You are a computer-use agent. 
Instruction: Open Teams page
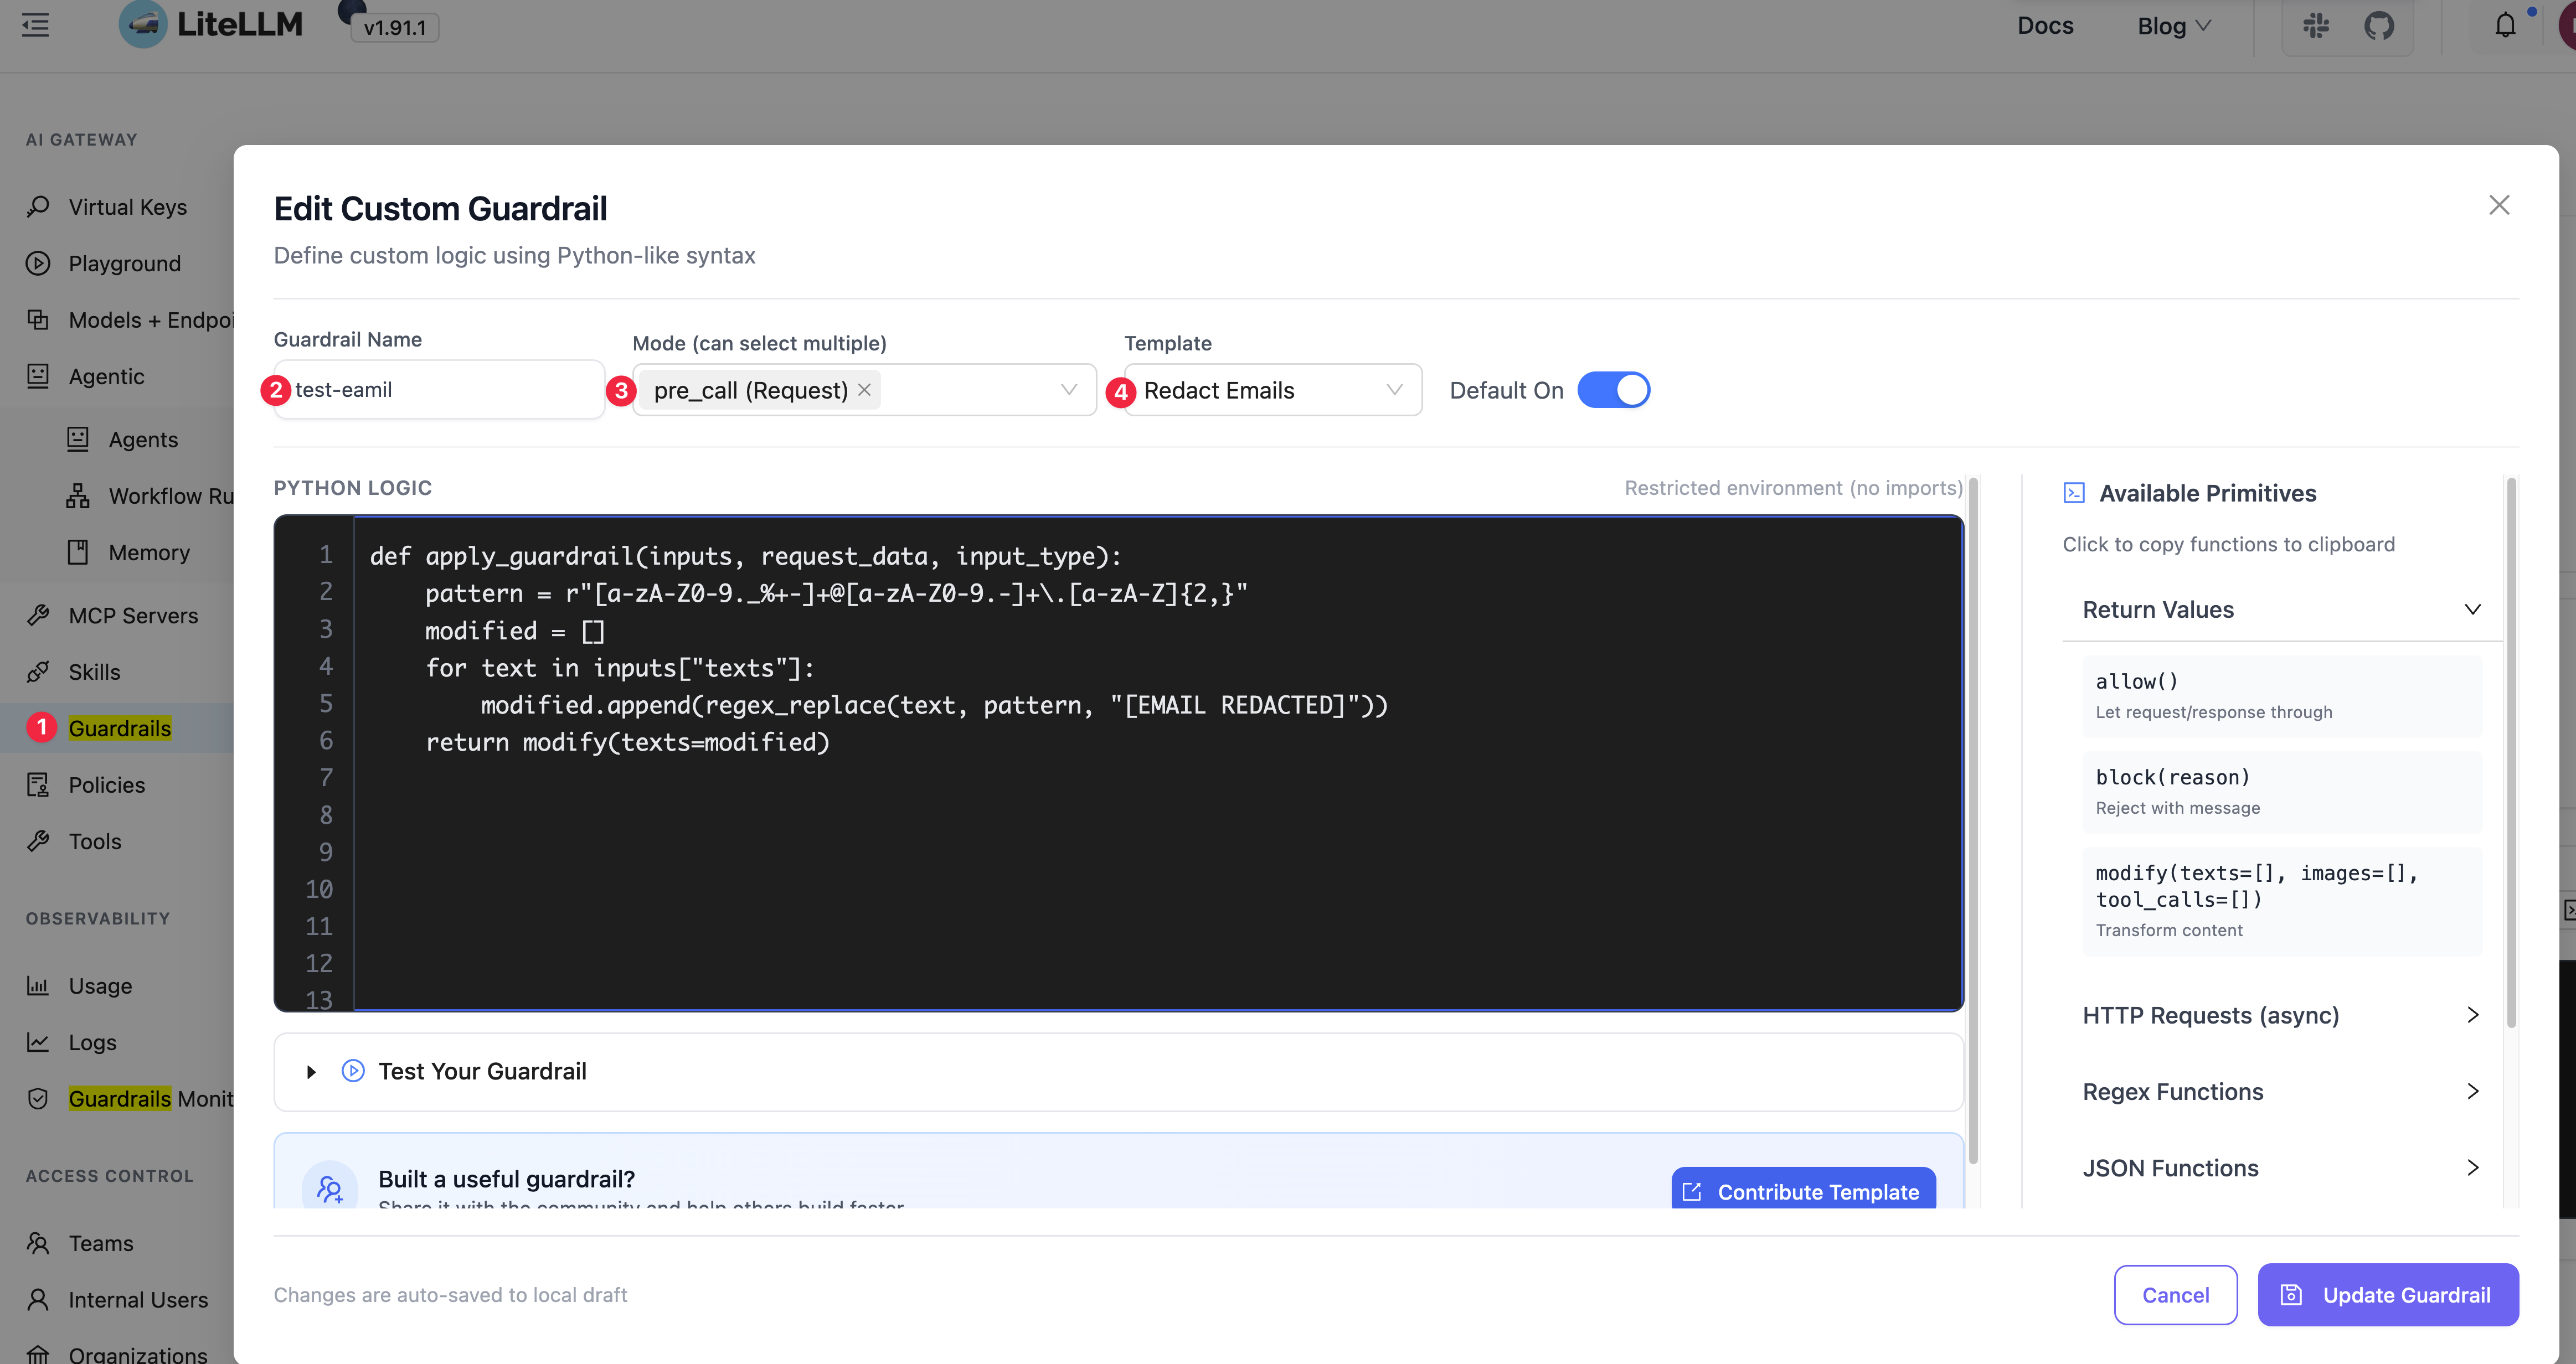pyautogui.click(x=101, y=1243)
